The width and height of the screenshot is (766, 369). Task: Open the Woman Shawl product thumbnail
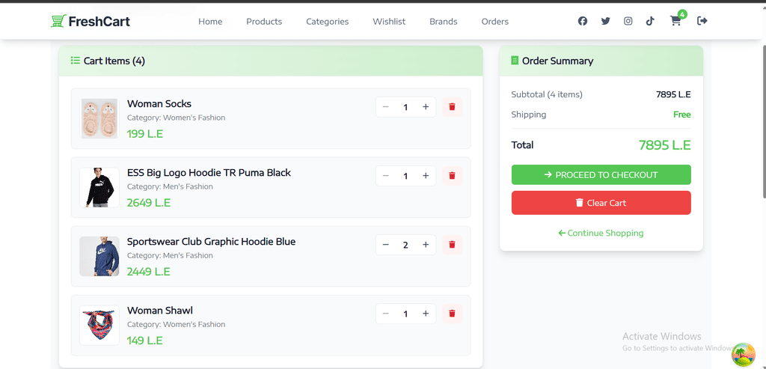(x=99, y=326)
